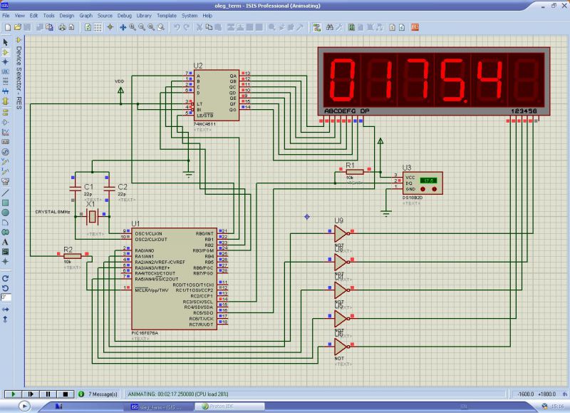The height and width of the screenshot is (413, 570).
Task: Rotate anticlockwise using the side toolbar
Action: (6, 288)
